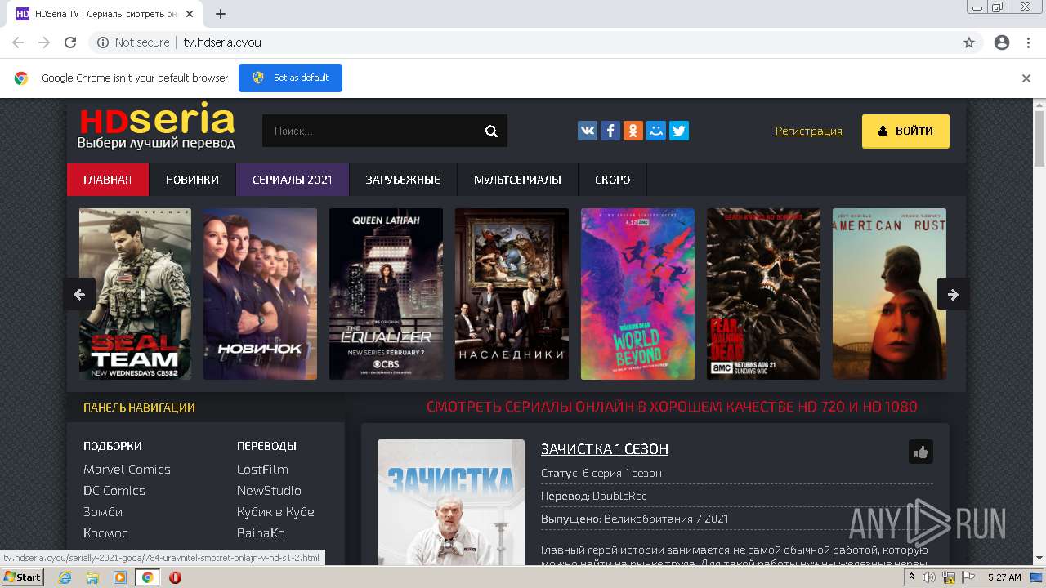This screenshot has width=1046, height=588.
Task: Select the LostFilm translation link
Action: (x=262, y=470)
